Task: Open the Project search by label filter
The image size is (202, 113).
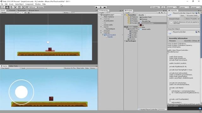Action: tap(162, 13)
